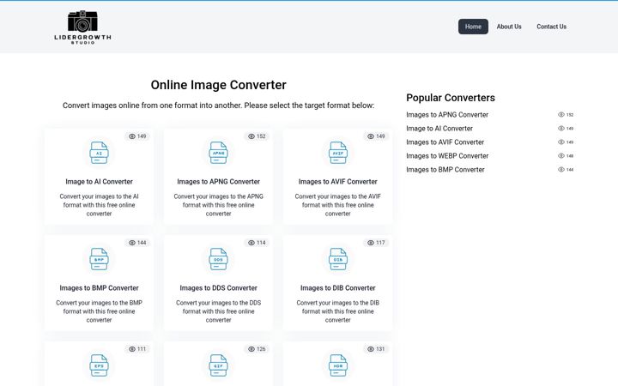Click eye icon beside popular AI Converter
This screenshot has height=386, width=618.
point(561,129)
